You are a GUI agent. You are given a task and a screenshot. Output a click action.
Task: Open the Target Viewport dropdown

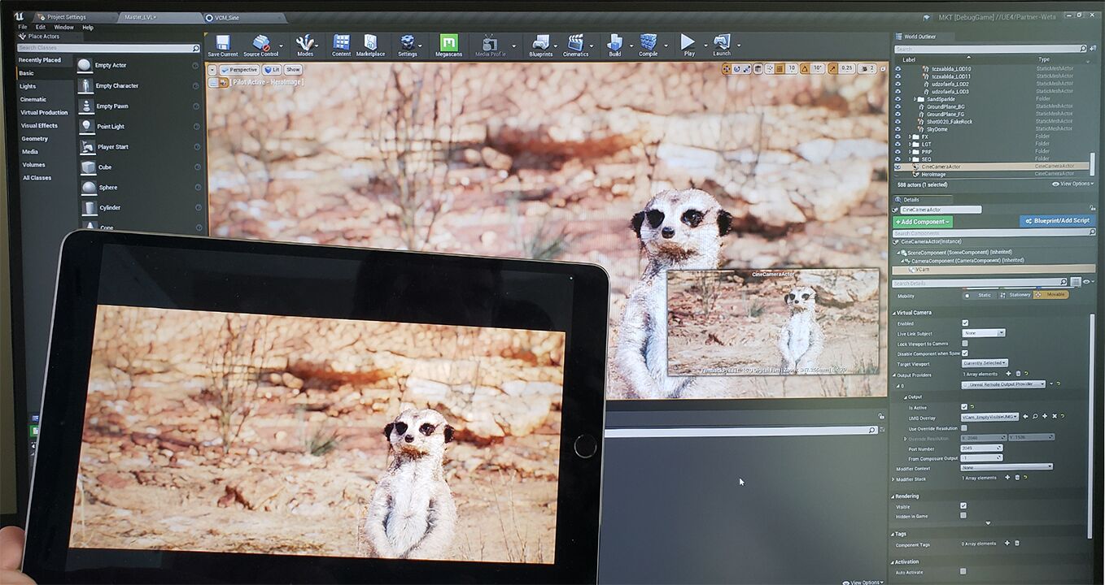[x=984, y=363]
